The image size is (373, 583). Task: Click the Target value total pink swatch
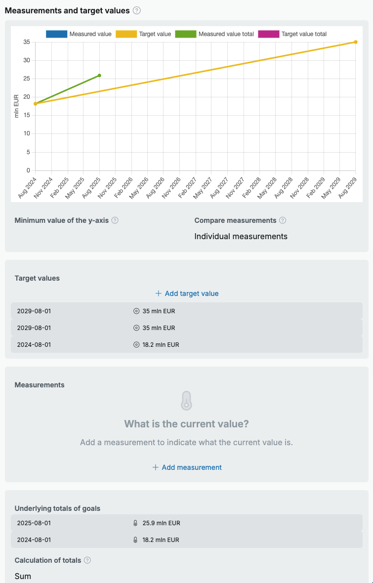(x=268, y=34)
